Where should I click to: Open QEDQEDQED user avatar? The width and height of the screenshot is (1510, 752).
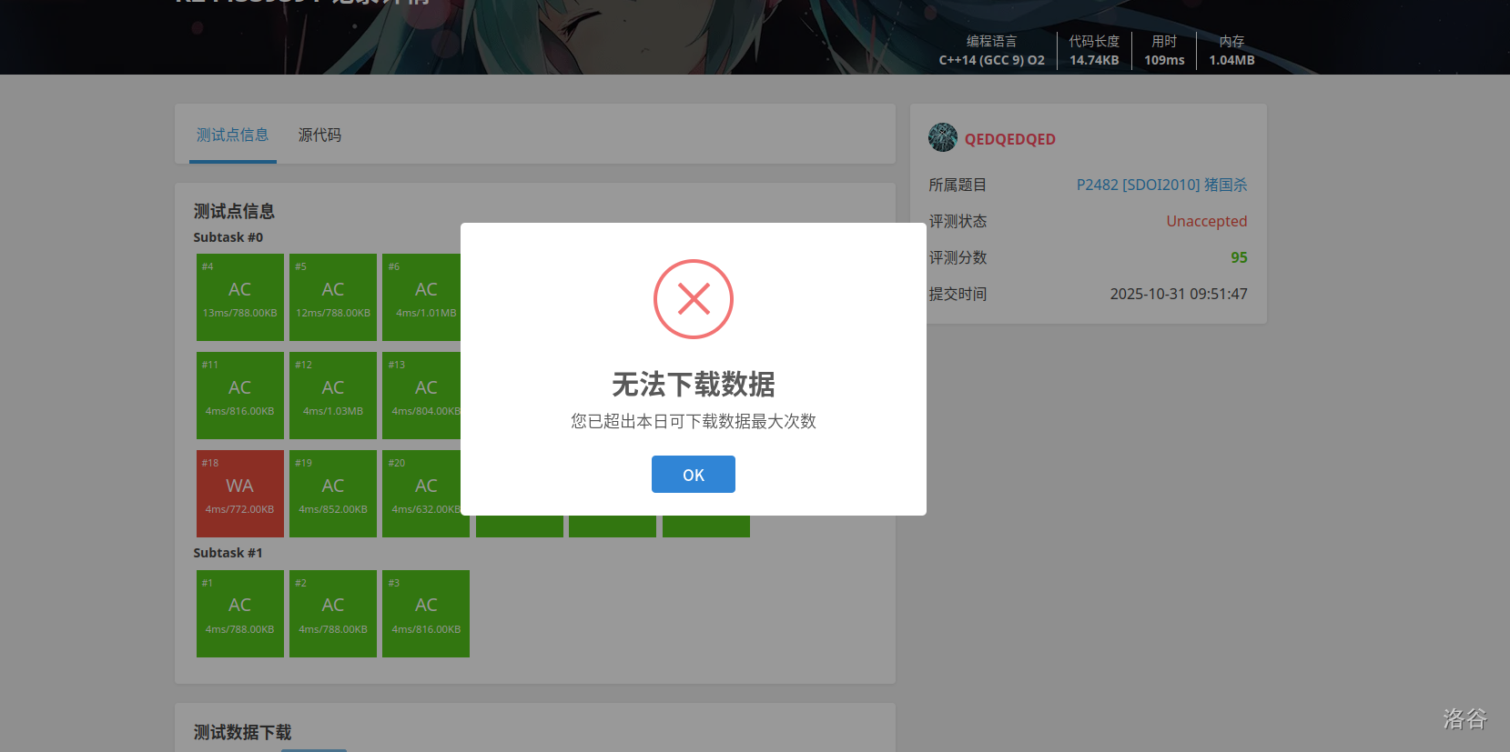coord(943,138)
